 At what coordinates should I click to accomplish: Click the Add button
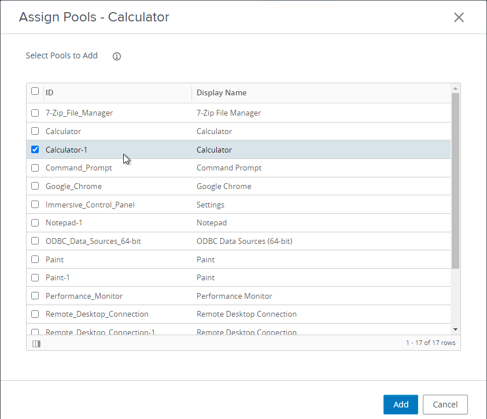pyautogui.click(x=401, y=405)
